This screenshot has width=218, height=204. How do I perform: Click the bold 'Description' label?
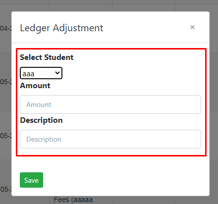(41, 120)
